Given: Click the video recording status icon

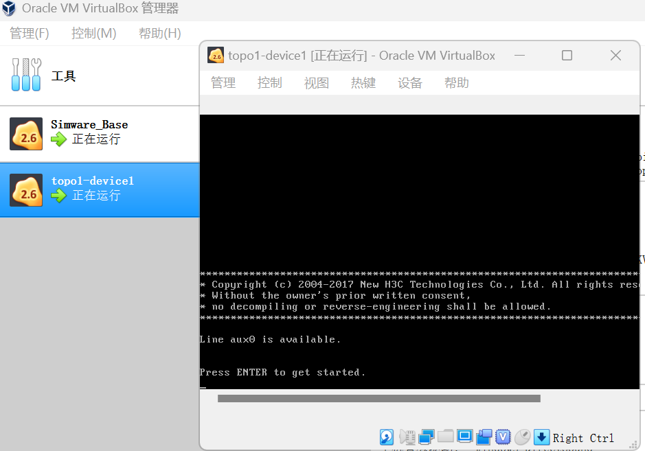Looking at the screenshot, I should pos(484,437).
